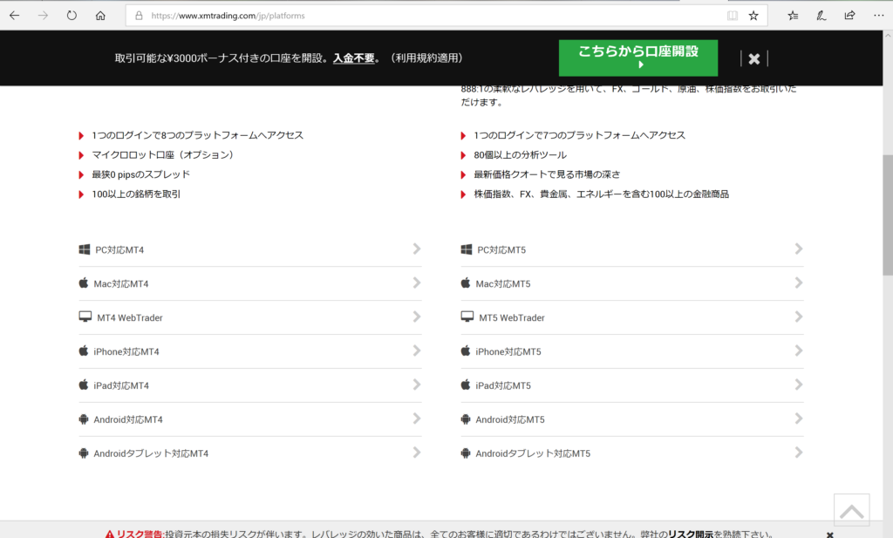This screenshot has width=893, height=538.
Task: Dismiss the risk warning bar
Action: [830, 535]
